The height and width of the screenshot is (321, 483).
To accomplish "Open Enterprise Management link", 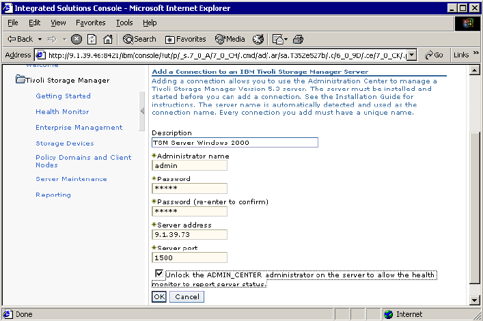I will click(79, 128).
